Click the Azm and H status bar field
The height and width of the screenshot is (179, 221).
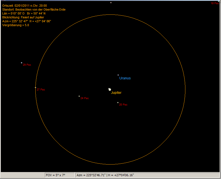(147, 175)
